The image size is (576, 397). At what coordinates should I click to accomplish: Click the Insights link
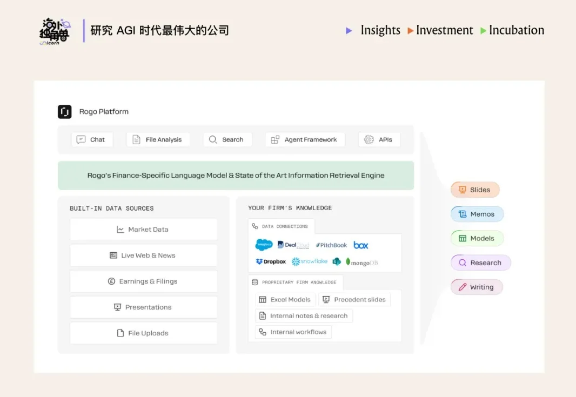(380, 31)
